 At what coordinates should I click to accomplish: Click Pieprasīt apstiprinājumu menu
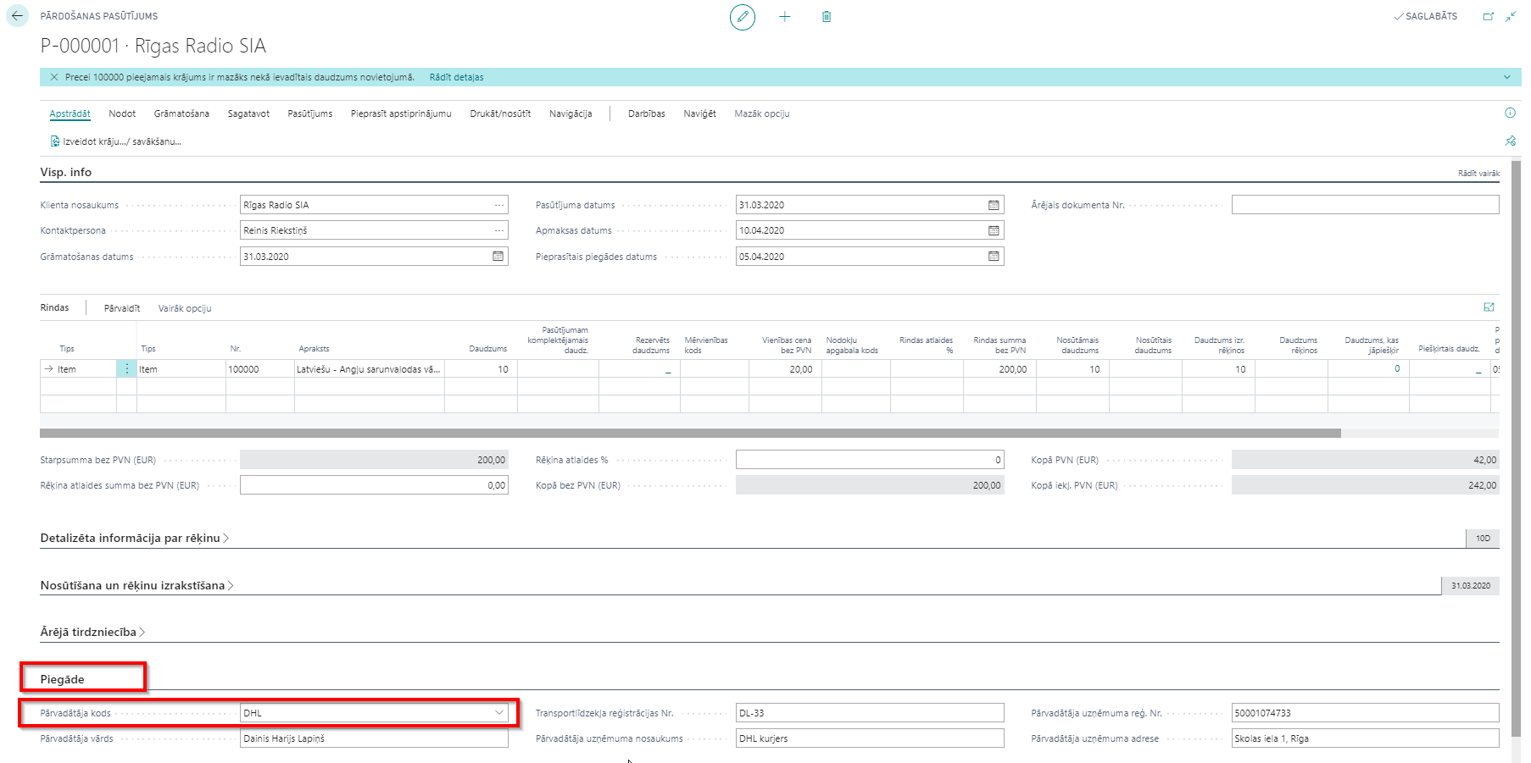(401, 113)
